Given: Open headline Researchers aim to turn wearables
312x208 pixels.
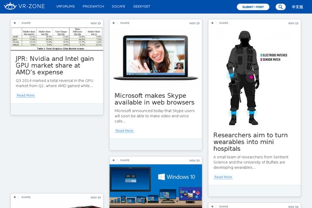Looking at the screenshot, I should 251,142.
